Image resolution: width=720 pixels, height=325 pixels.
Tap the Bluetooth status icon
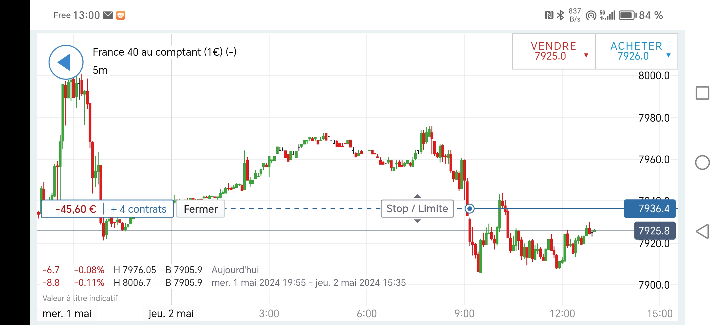[x=561, y=15]
